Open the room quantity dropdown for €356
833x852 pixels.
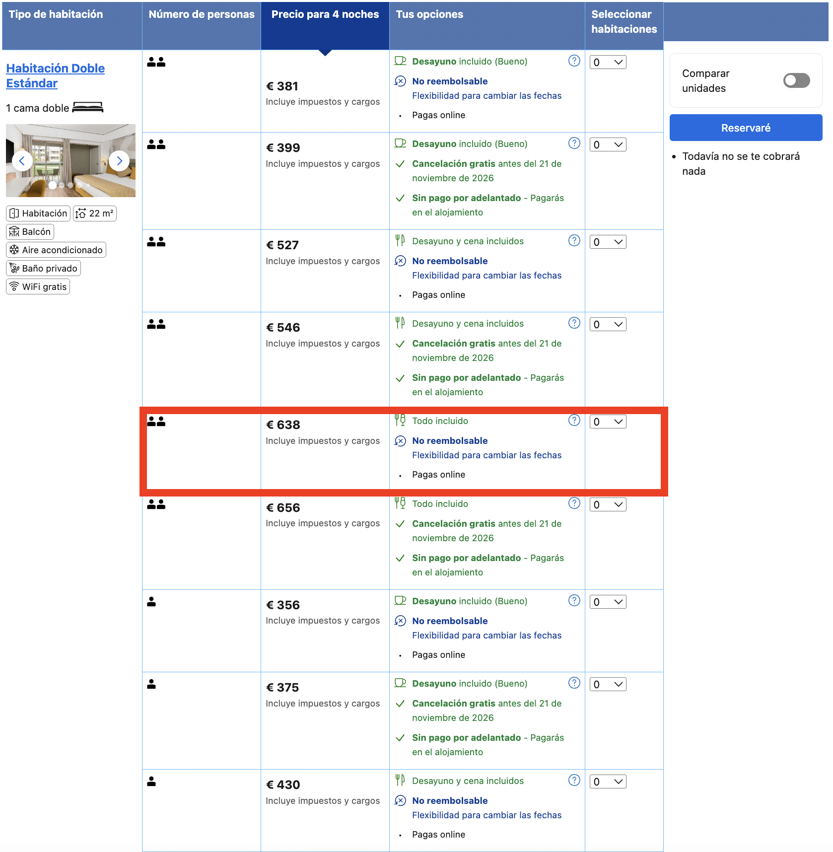point(608,602)
